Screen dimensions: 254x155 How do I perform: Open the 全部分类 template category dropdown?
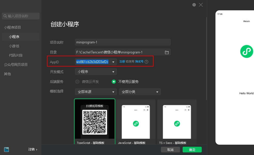140,92
